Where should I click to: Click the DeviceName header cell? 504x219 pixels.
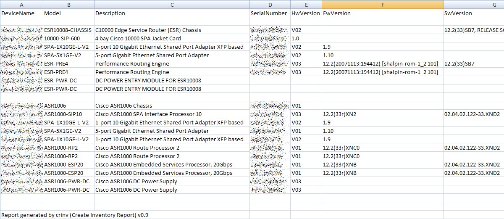(x=21, y=13)
